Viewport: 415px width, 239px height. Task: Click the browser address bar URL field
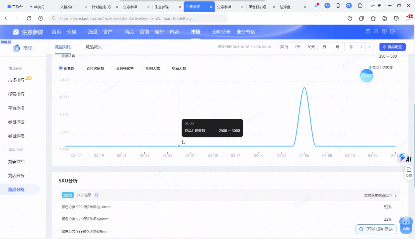[133, 18]
